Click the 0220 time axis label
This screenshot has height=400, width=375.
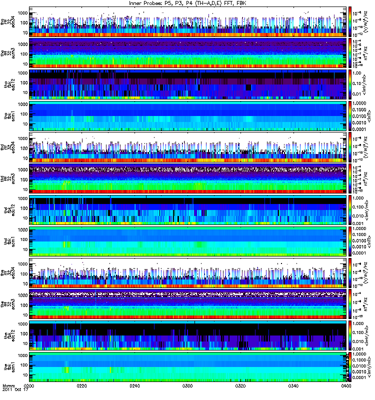(x=81, y=385)
